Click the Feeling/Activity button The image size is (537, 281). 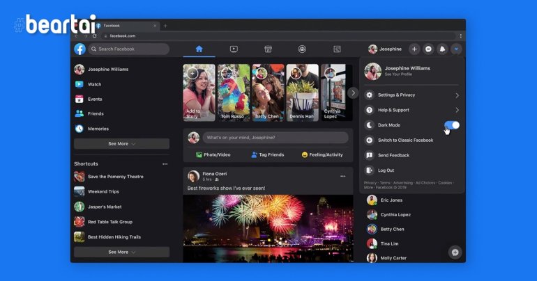(x=322, y=154)
